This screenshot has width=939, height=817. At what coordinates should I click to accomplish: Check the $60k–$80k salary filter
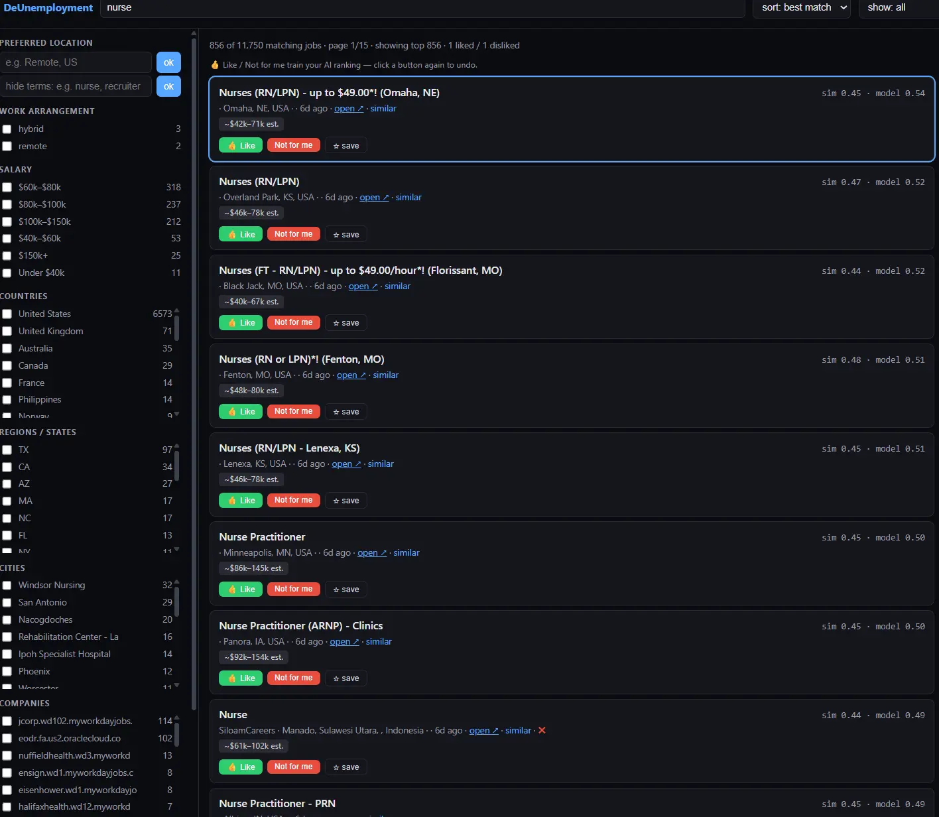coord(7,188)
